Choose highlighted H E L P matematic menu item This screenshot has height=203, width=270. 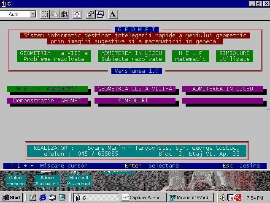pos(47,89)
